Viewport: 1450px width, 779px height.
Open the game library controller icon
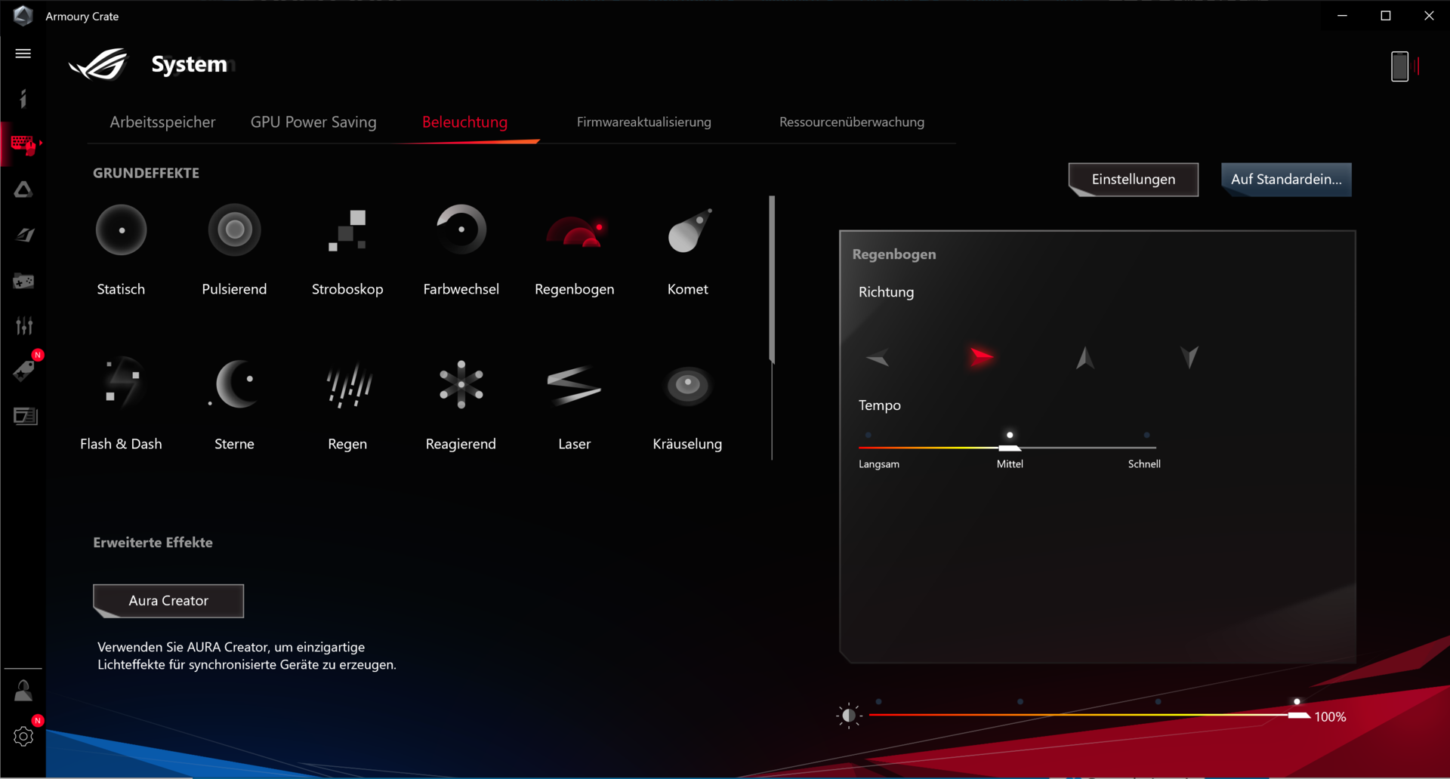(x=23, y=282)
